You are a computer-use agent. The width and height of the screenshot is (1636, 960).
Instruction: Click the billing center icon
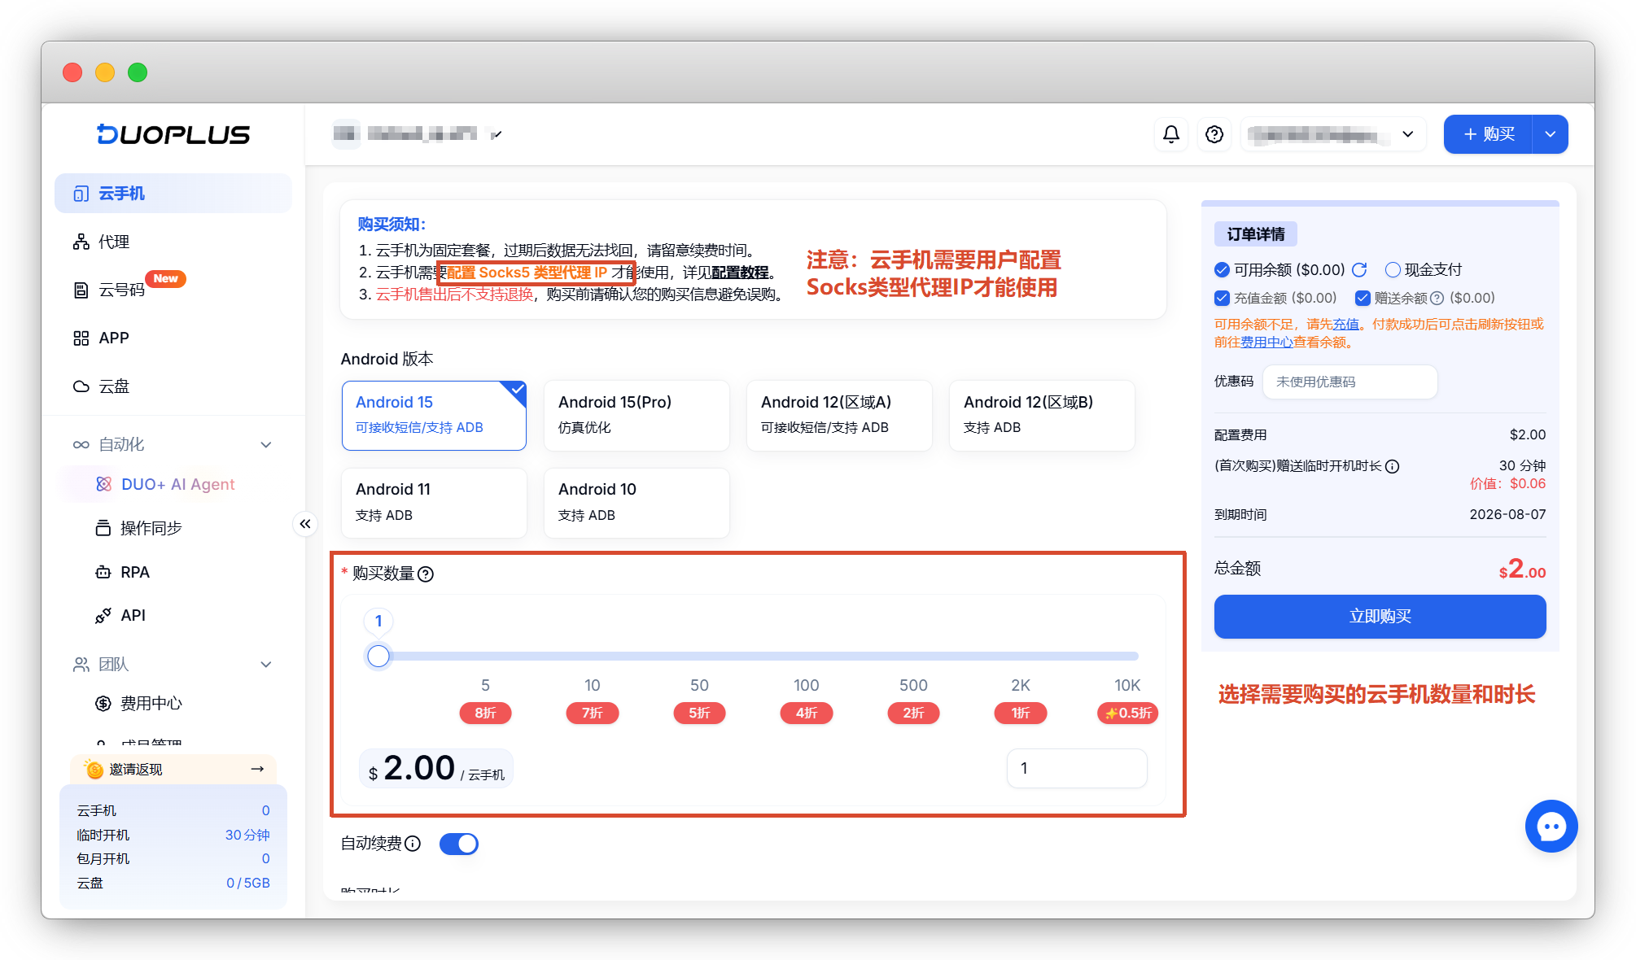103,704
